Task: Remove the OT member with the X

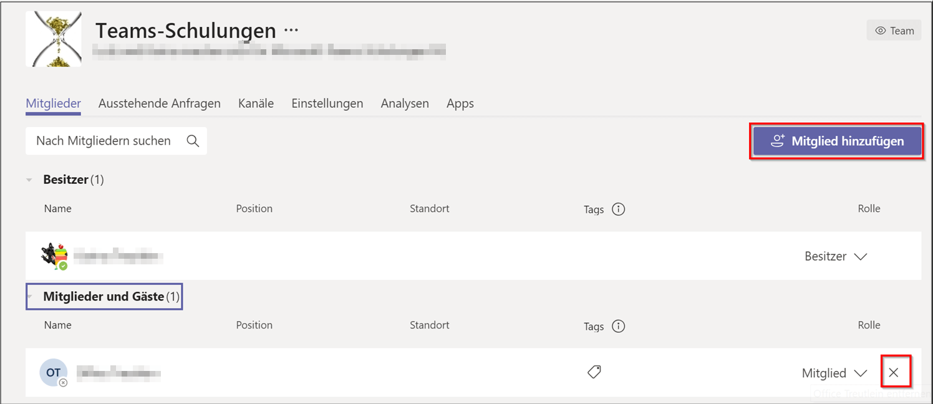Action: click(894, 373)
